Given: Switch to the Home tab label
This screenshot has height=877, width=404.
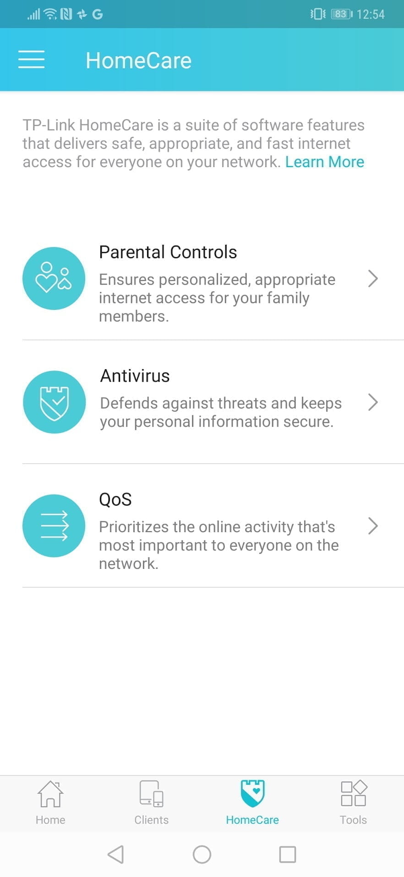Looking at the screenshot, I should click(x=50, y=820).
